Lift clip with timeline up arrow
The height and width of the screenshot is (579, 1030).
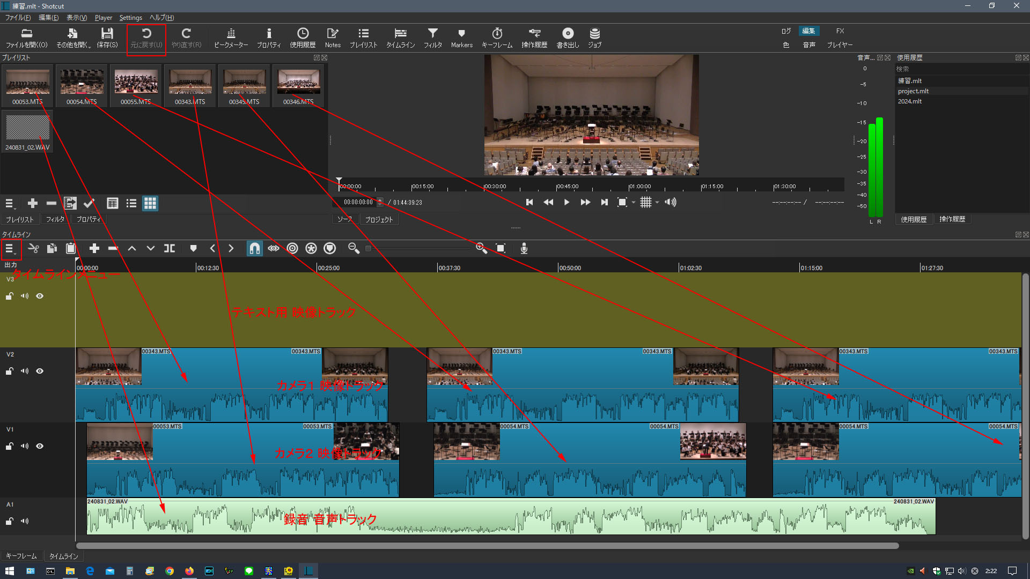pos(132,248)
